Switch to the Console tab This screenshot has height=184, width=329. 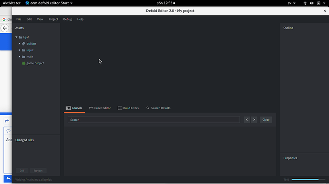coord(74,108)
